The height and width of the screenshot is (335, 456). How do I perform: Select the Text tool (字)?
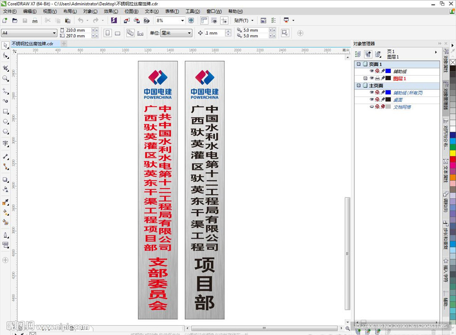coord(5,143)
